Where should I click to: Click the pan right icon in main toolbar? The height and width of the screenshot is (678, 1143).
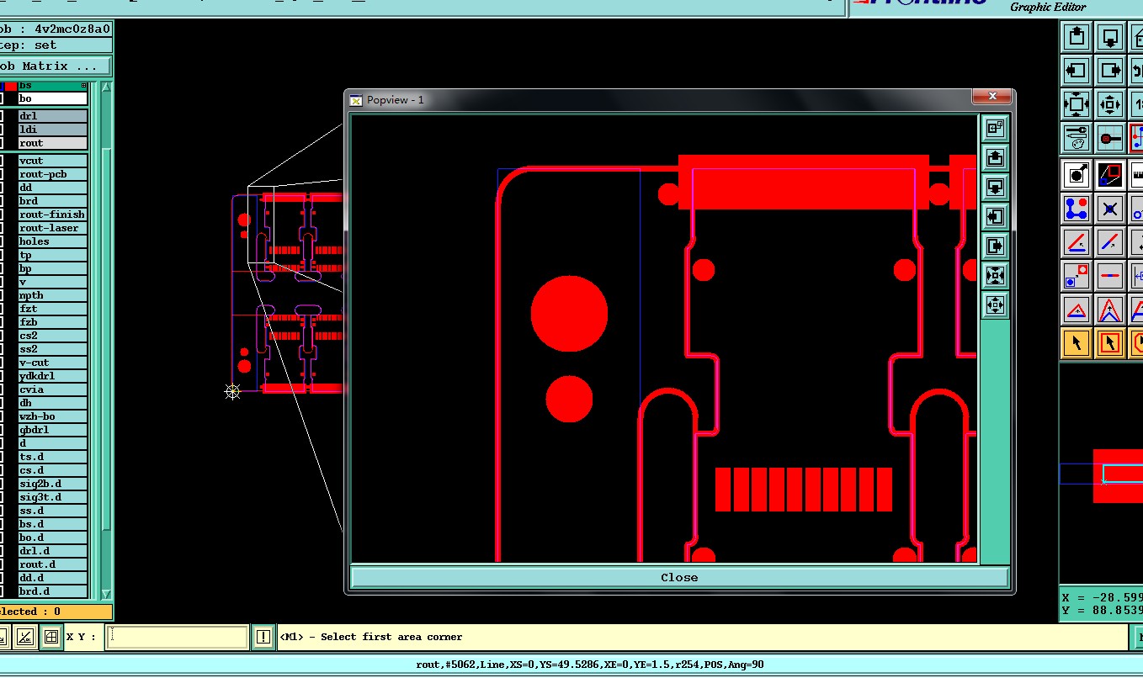[1110, 71]
